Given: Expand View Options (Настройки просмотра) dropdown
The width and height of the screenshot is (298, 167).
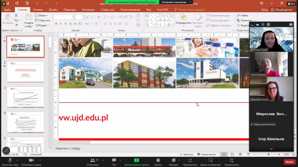Looking at the screenshot, I should point(170,2).
